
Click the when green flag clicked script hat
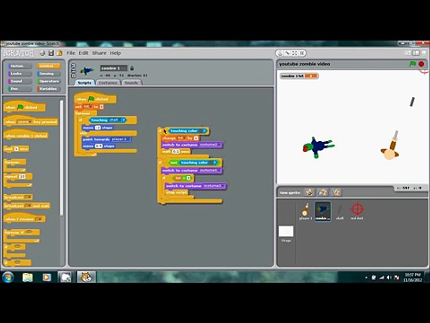point(95,98)
